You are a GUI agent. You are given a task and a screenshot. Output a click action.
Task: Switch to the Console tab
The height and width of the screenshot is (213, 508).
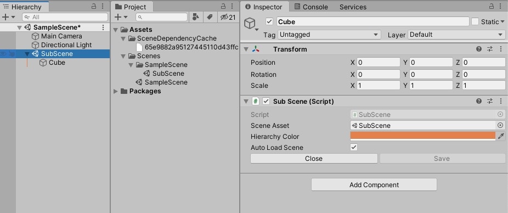[x=311, y=7]
